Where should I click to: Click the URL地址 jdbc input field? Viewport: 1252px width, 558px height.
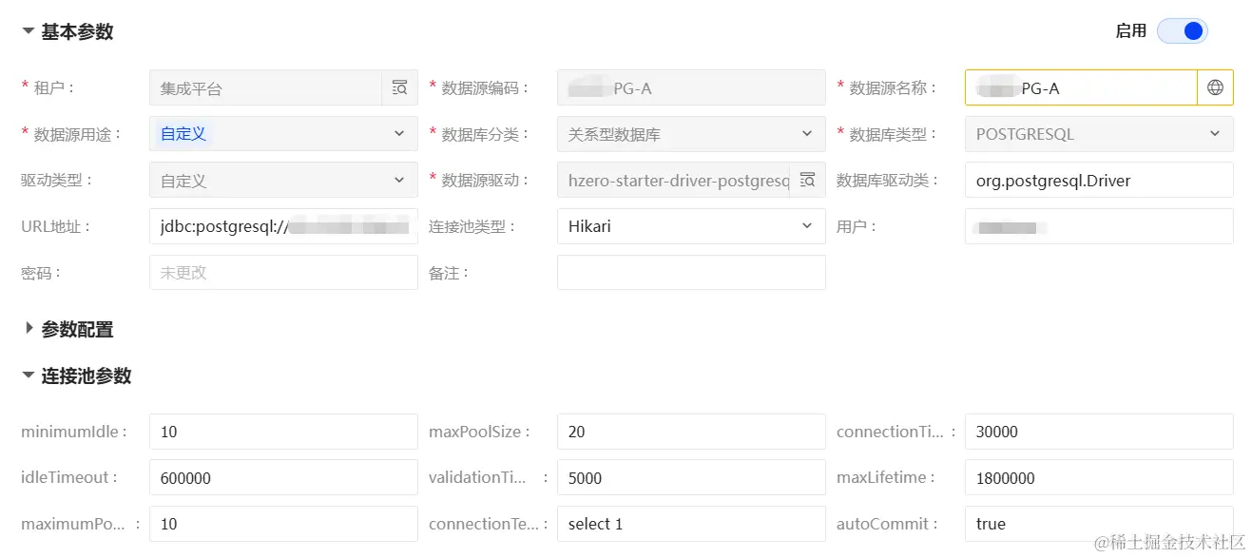283,226
